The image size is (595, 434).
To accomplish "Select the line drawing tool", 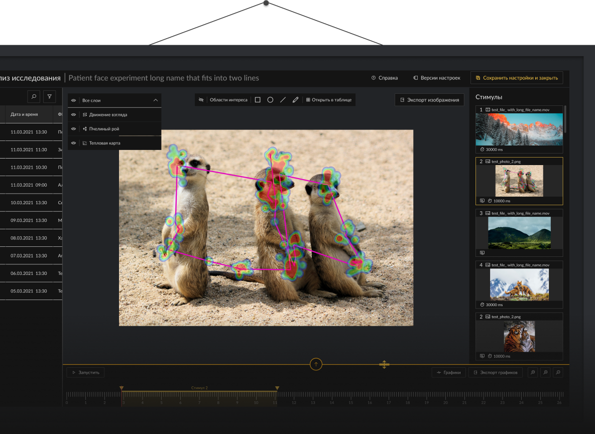I will [283, 100].
